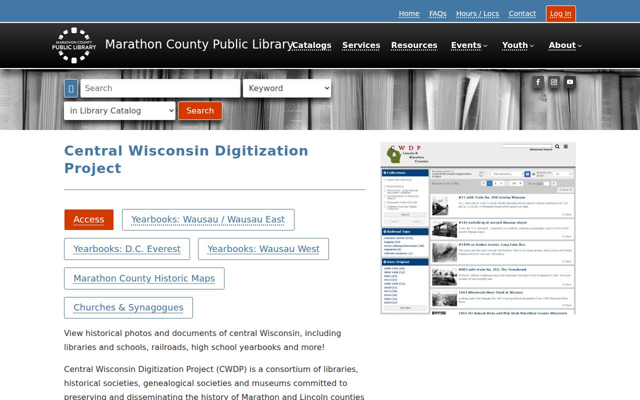The width and height of the screenshot is (640, 400).
Task: Open Marathon County Historic Maps link
Action: click(144, 278)
